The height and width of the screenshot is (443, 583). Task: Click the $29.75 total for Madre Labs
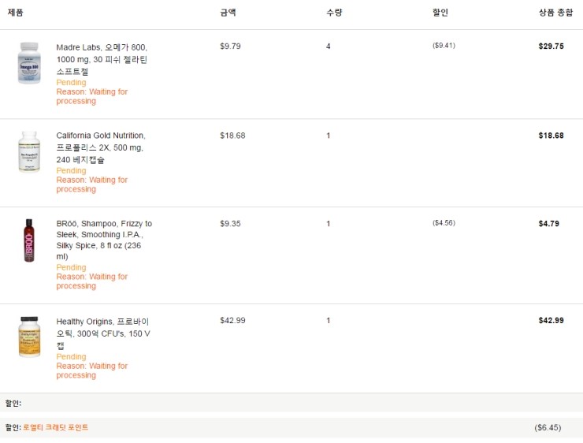coord(551,47)
